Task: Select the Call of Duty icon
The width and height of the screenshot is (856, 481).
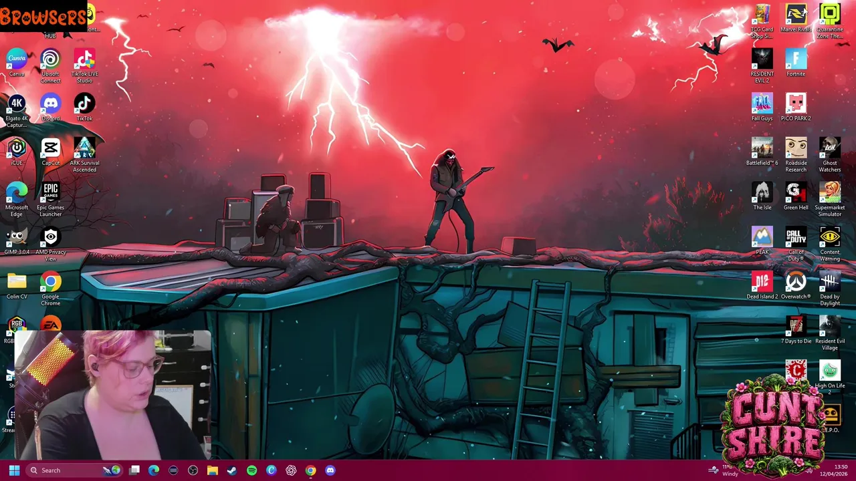Action: (796, 244)
